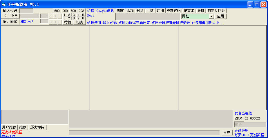Click the red 更高精度数据 link
Image resolution: width=268 pixels, height=138 pixels.
tap(12, 132)
